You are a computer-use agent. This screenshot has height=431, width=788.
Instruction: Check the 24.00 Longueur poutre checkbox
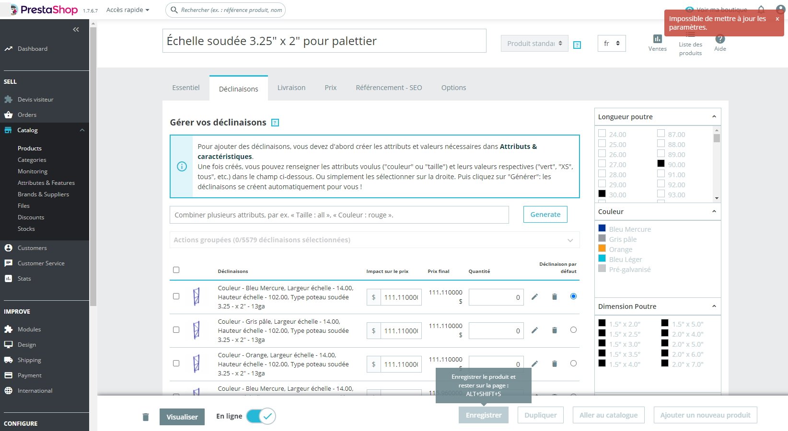click(x=602, y=134)
